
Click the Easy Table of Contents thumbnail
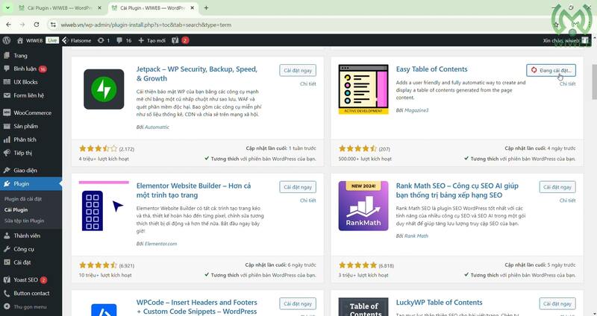pos(363,89)
